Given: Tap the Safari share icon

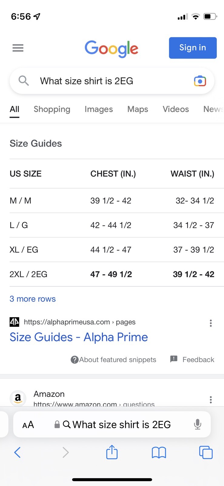Looking at the screenshot, I should click(x=112, y=452).
